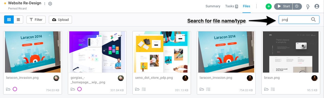The image size is (324, 98).
Task: Click task list icon under braun.png
Action: [x=273, y=89]
